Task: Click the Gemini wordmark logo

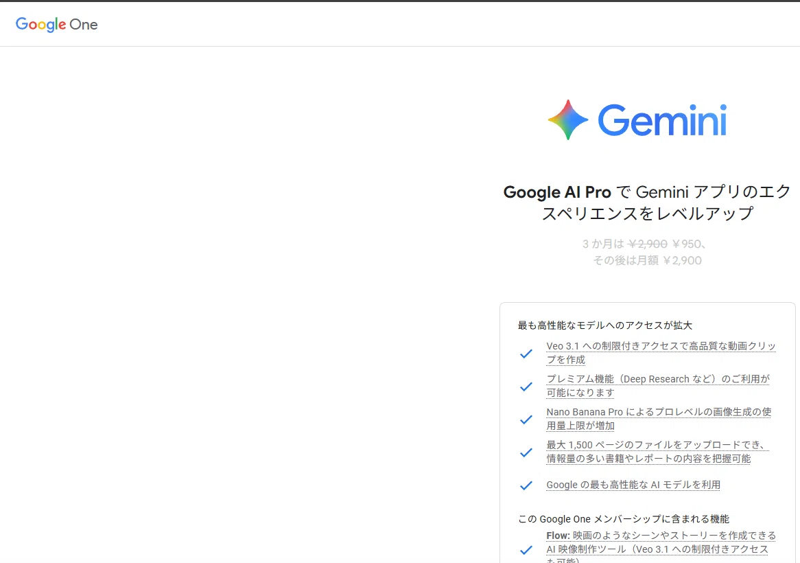Action: [x=662, y=120]
